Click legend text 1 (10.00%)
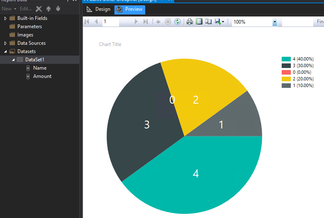Viewport: 324px width, 218px height. 303,85
